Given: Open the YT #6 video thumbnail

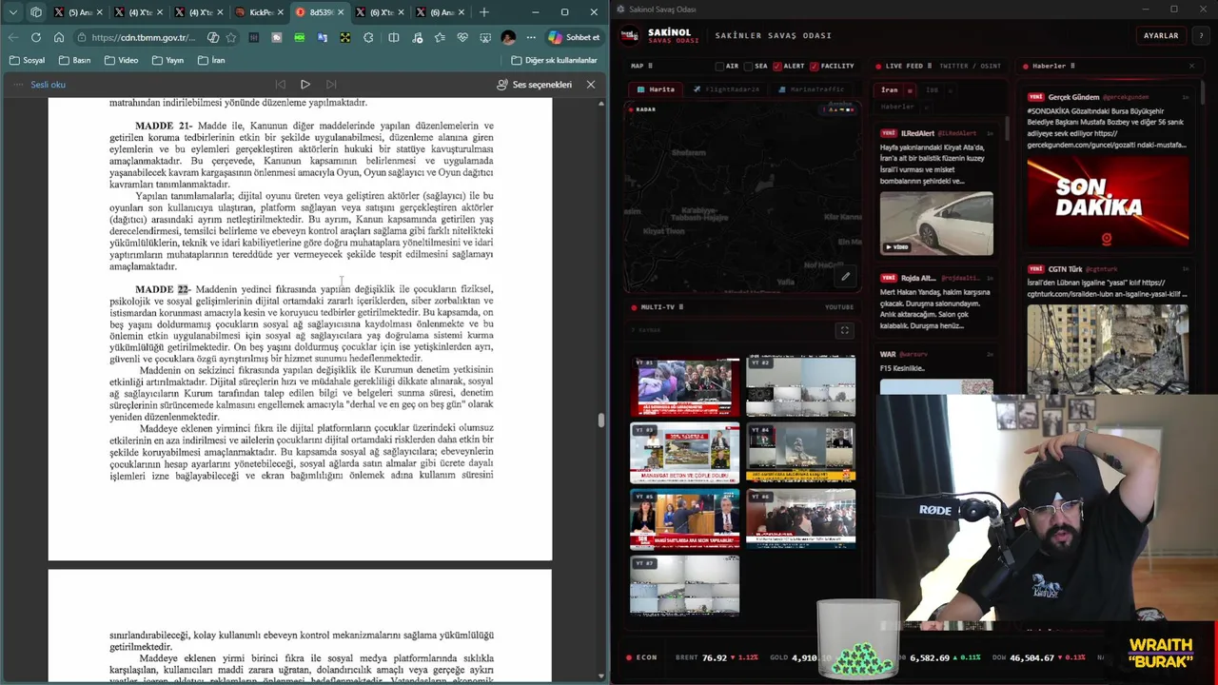Looking at the screenshot, I should tap(800, 519).
